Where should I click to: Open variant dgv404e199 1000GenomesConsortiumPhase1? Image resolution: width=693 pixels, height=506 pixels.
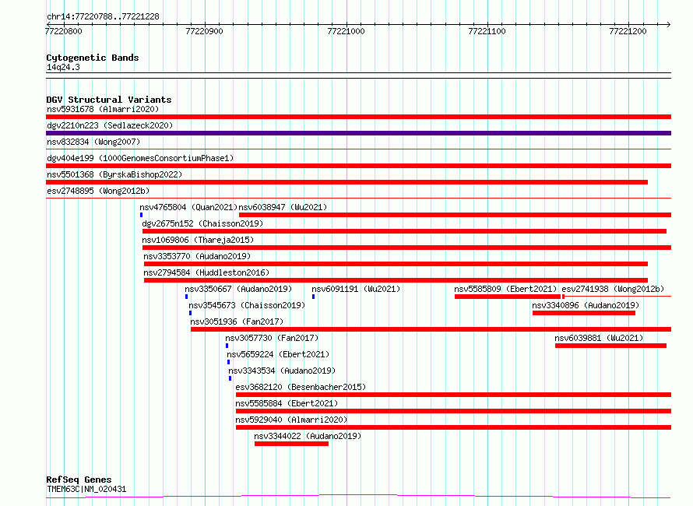coord(140,158)
